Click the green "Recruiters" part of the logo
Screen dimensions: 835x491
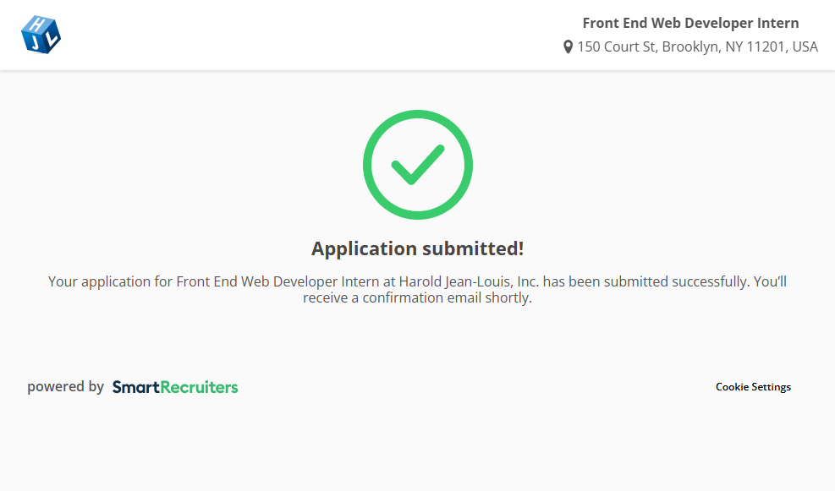tap(200, 387)
